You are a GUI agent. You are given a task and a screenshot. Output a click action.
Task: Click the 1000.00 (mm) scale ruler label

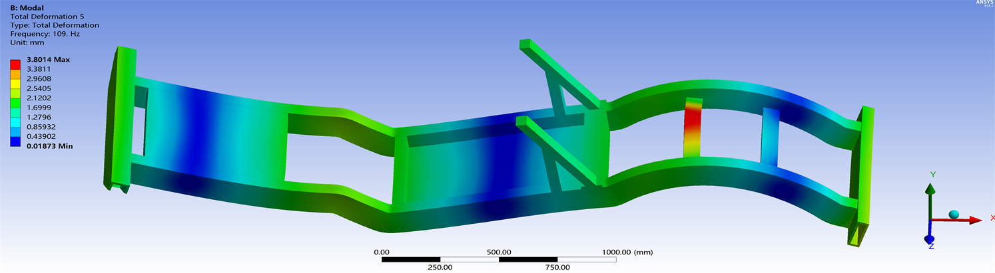click(625, 252)
